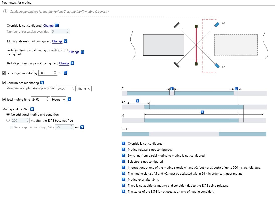
Task: Click the Sensor gap monitoring 500 spinner arrows
Action: coord(55,73)
